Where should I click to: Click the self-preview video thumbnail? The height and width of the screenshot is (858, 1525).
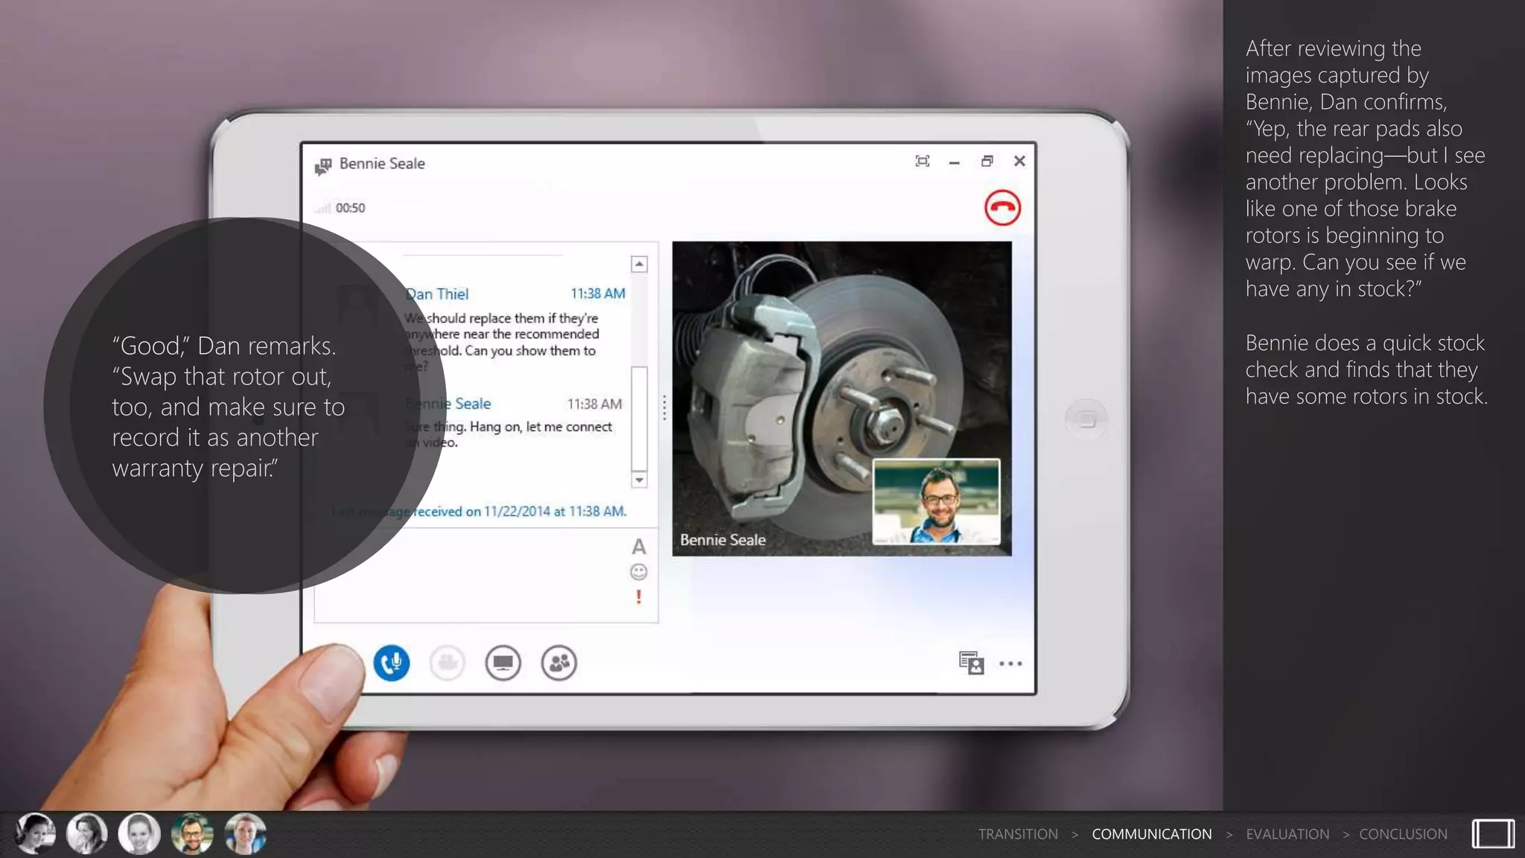[936, 501]
